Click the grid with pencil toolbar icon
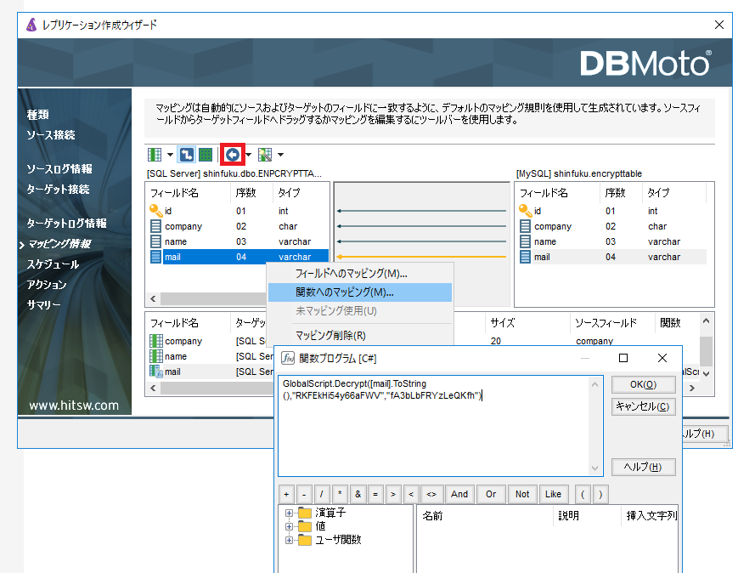The image size is (755, 573). coord(265,155)
